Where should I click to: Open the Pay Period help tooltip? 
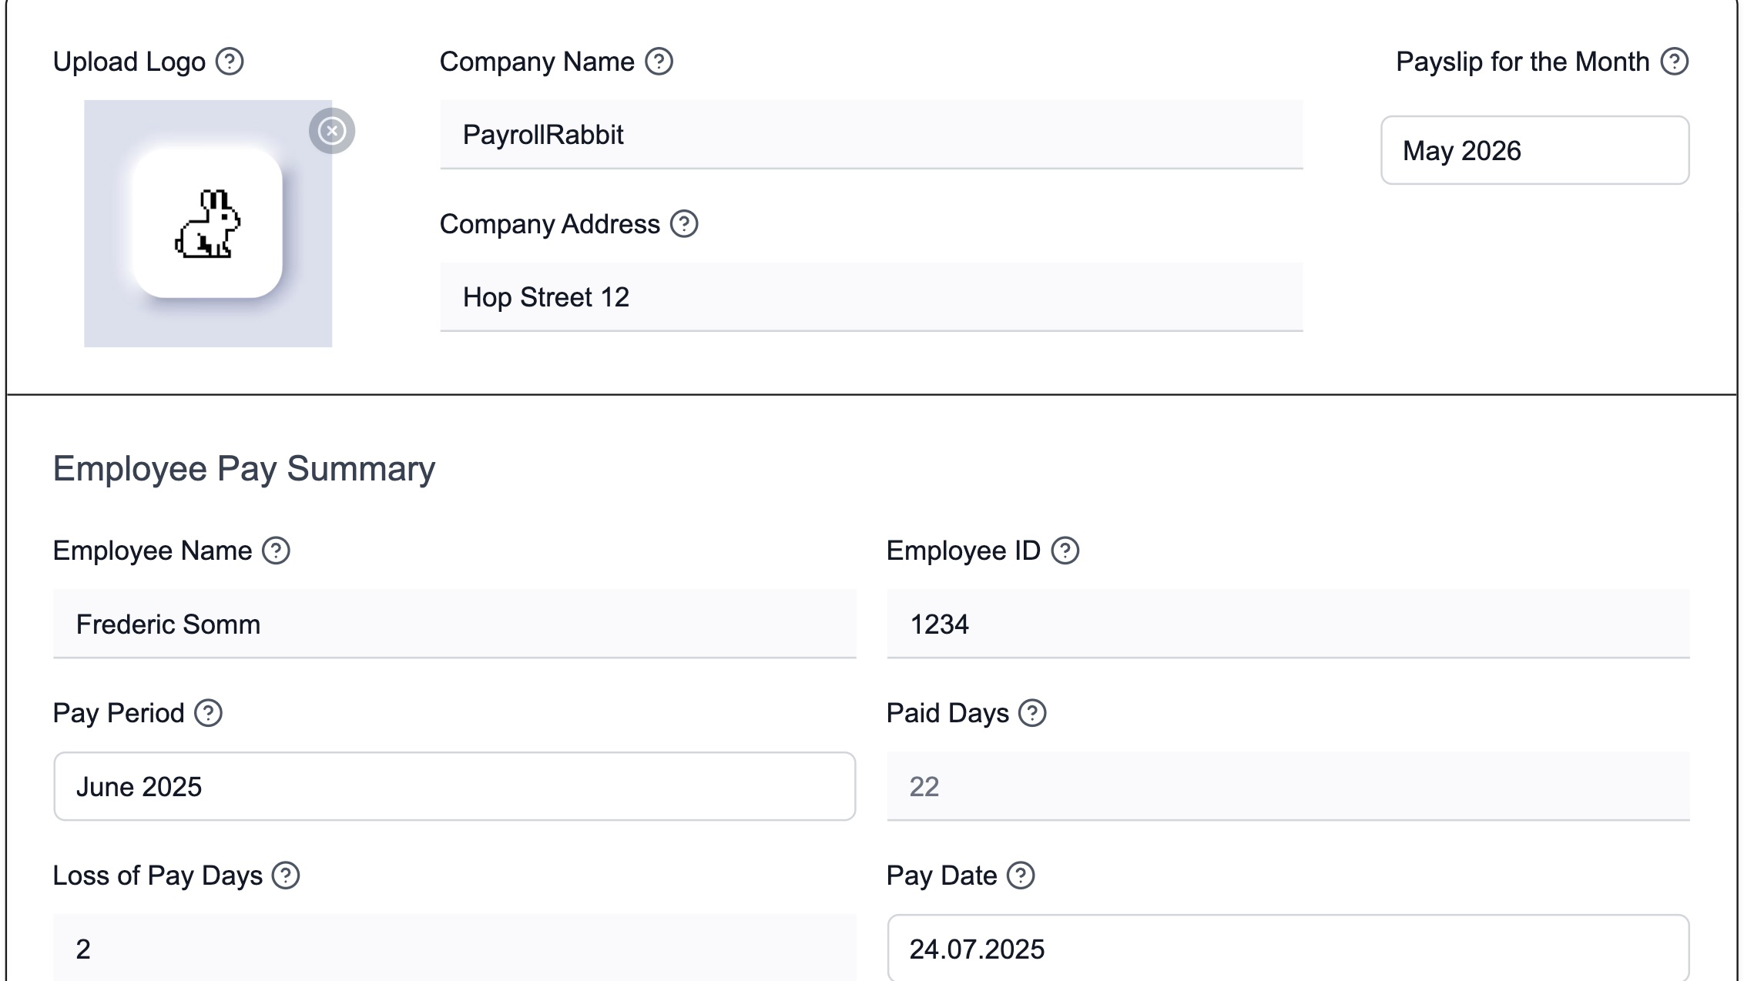(x=210, y=714)
